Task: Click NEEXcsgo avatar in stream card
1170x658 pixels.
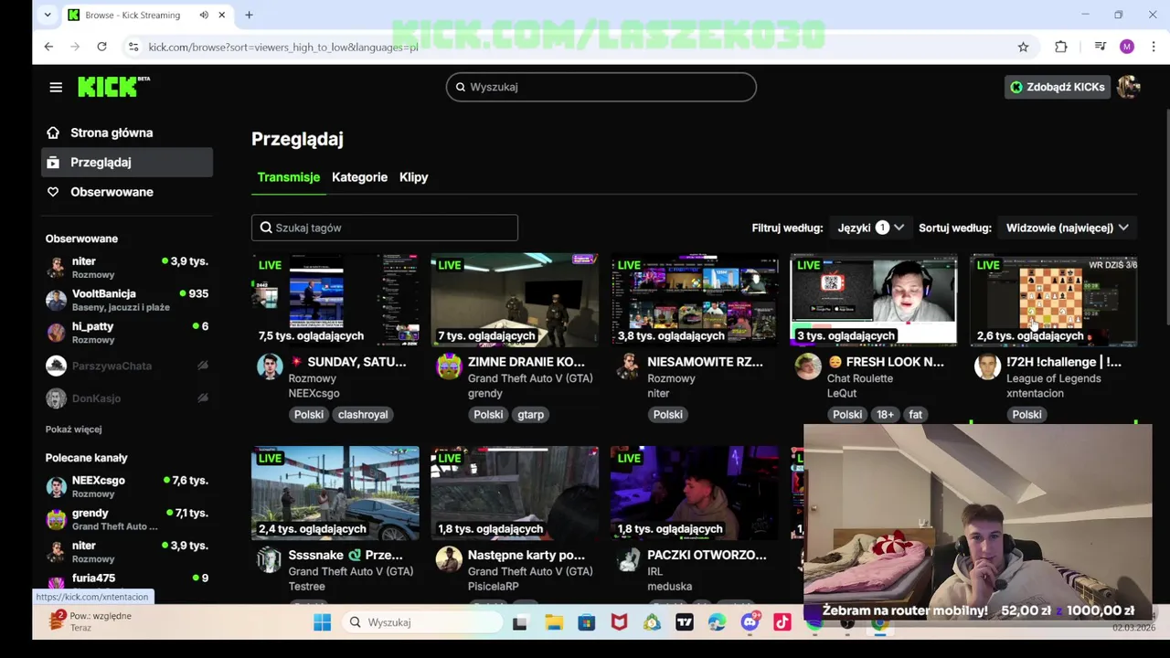Action: click(270, 366)
